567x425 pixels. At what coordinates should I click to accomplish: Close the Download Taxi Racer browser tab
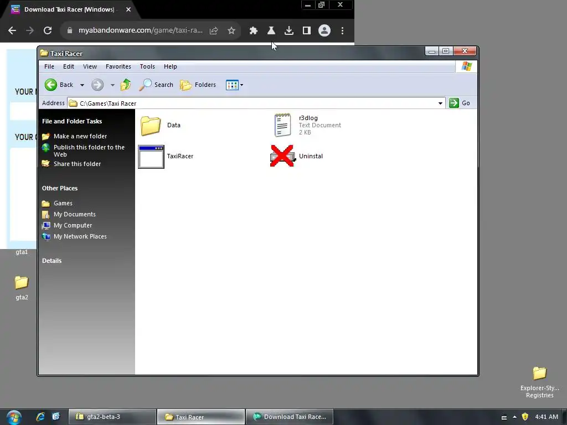tap(128, 9)
